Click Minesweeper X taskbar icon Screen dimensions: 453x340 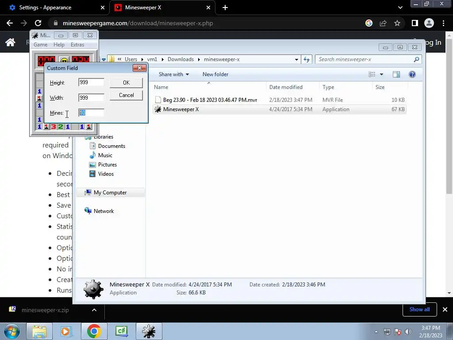149,331
